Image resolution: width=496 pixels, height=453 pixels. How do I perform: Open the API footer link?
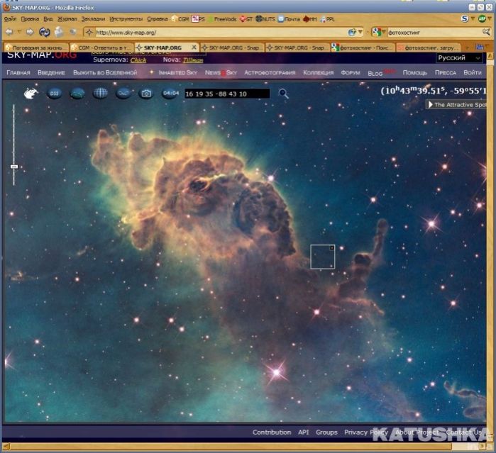[x=304, y=432]
